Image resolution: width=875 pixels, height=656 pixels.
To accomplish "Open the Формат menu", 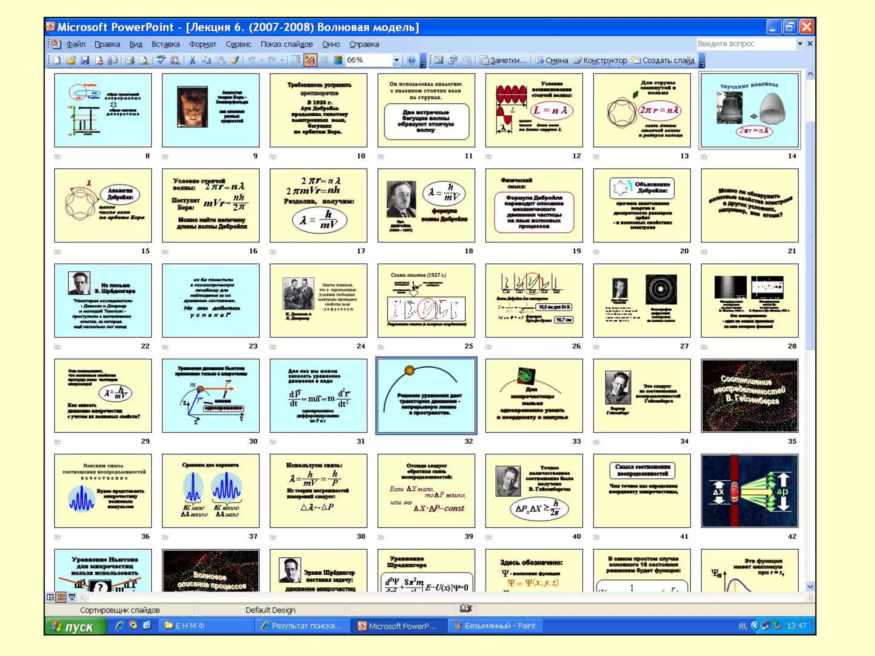I will pyautogui.click(x=203, y=44).
